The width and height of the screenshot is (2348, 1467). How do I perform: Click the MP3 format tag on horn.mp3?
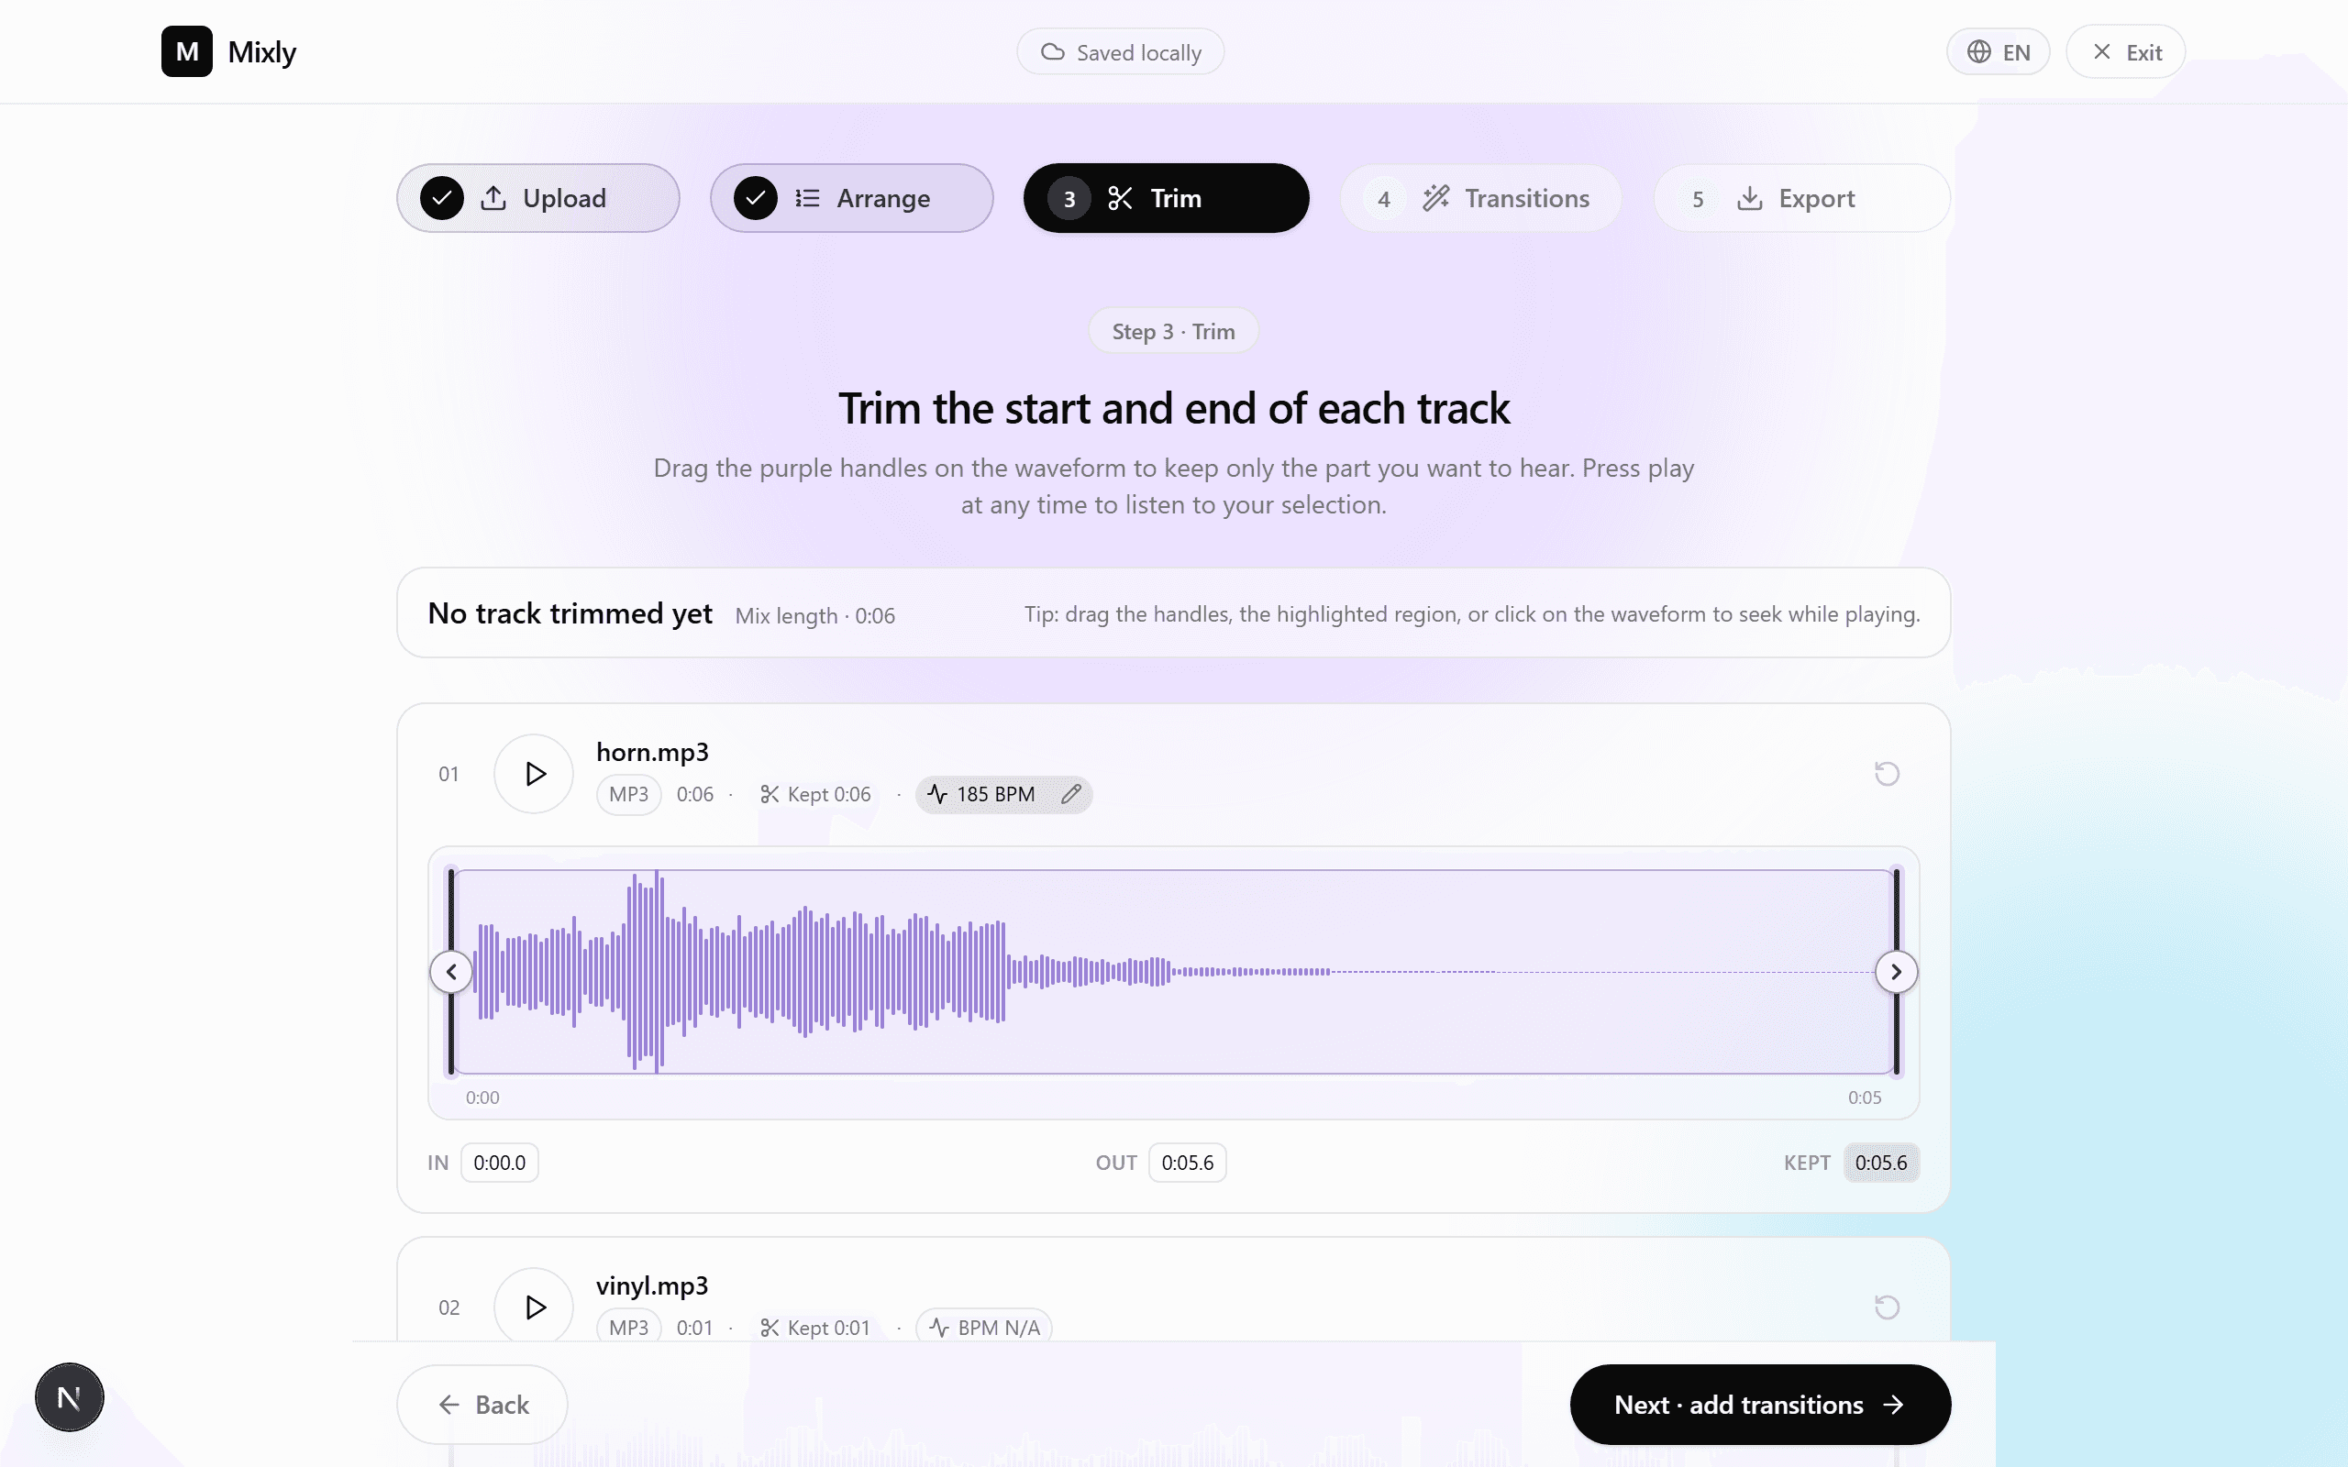pos(628,795)
